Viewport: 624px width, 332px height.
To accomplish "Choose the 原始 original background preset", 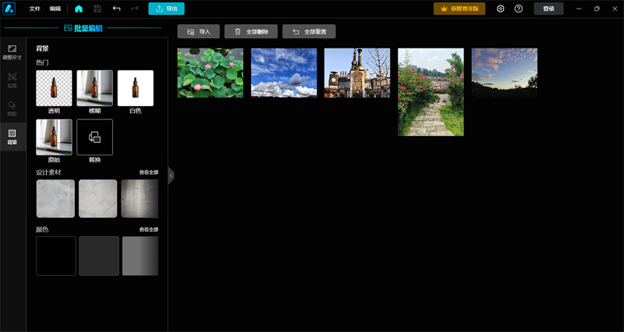I will pos(54,137).
